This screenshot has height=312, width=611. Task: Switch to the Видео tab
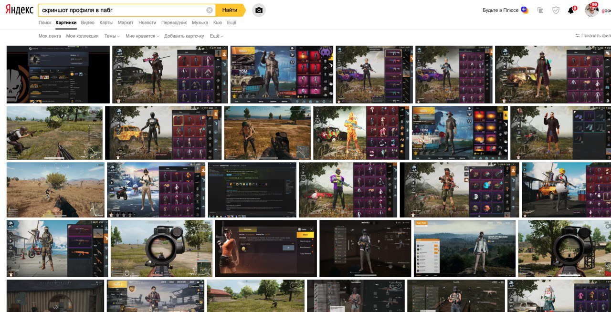point(88,22)
